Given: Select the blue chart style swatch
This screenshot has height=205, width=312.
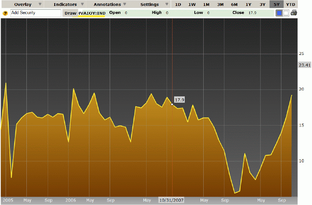Looking at the screenshot, I should click(279, 13).
